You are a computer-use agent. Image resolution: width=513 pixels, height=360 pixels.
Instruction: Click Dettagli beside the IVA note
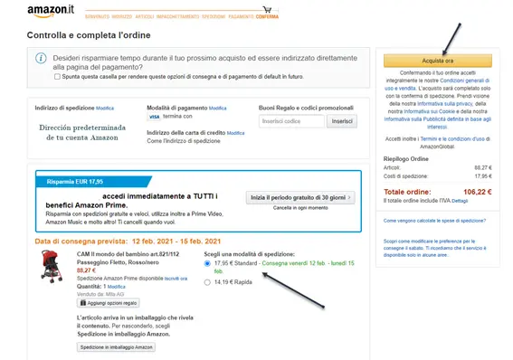coord(460,201)
